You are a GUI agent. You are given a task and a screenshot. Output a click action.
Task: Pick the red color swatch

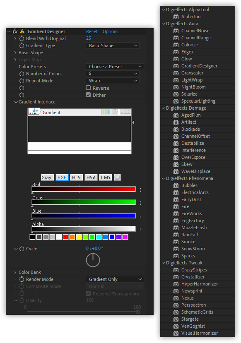pos(65,237)
